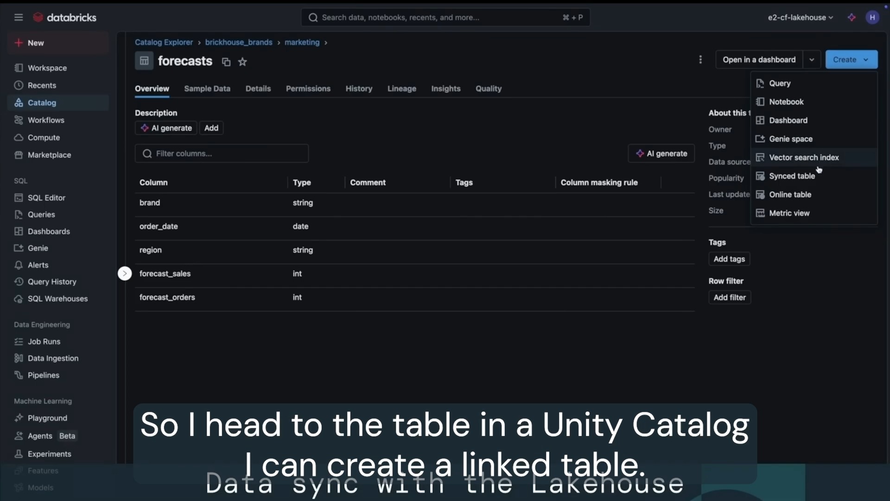The image size is (890, 501).
Task: Copy the forecasts table name
Action: point(226,62)
